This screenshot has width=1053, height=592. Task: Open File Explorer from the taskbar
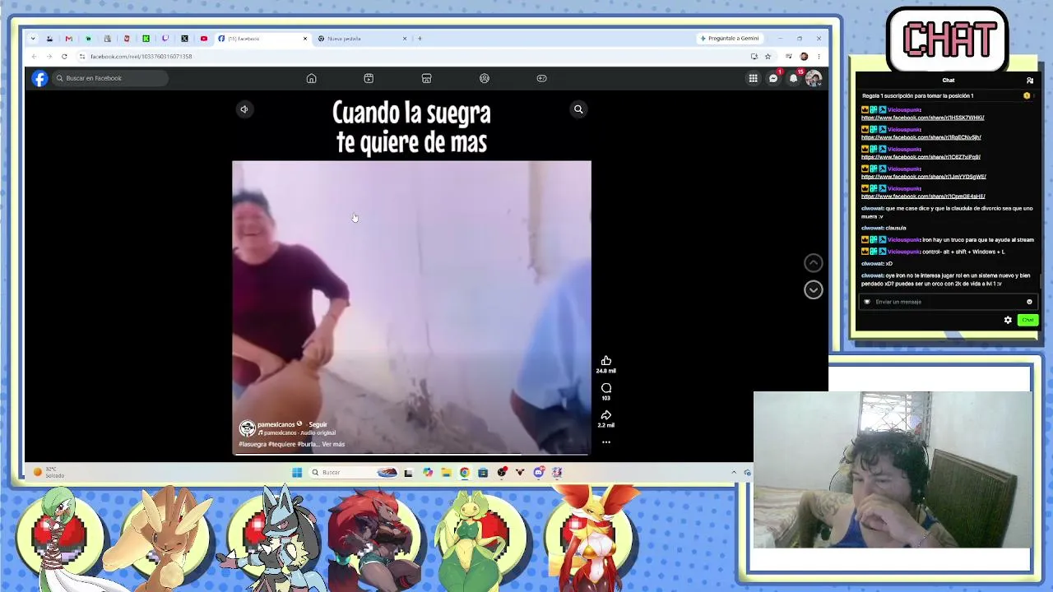coord(446,473)
